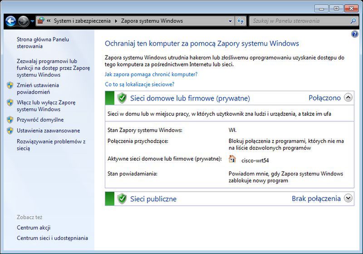
Task: Click the grayed Forward arrow button
Action: [24, 21]
